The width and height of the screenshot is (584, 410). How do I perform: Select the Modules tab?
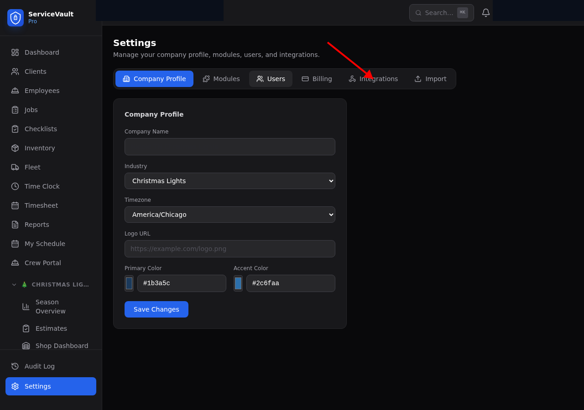[x=221, y=79]
